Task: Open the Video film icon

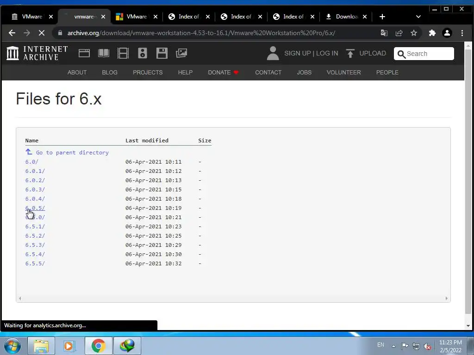Action: pos(123,53)
